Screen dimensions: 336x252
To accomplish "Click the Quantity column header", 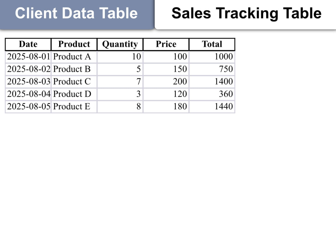I will coord(120,44).
